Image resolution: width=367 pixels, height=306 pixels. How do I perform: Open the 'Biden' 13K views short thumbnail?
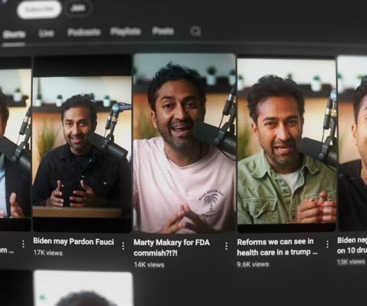352,143
